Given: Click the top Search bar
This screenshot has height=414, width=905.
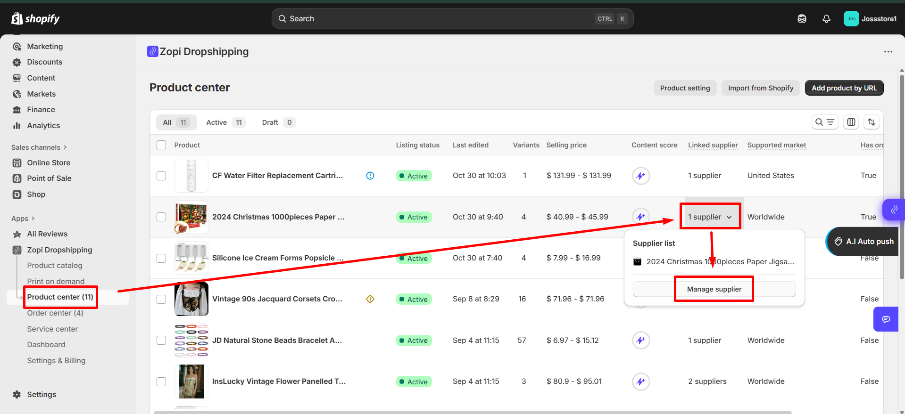Looking at the screenshot, I should click(x=452, y=19).
